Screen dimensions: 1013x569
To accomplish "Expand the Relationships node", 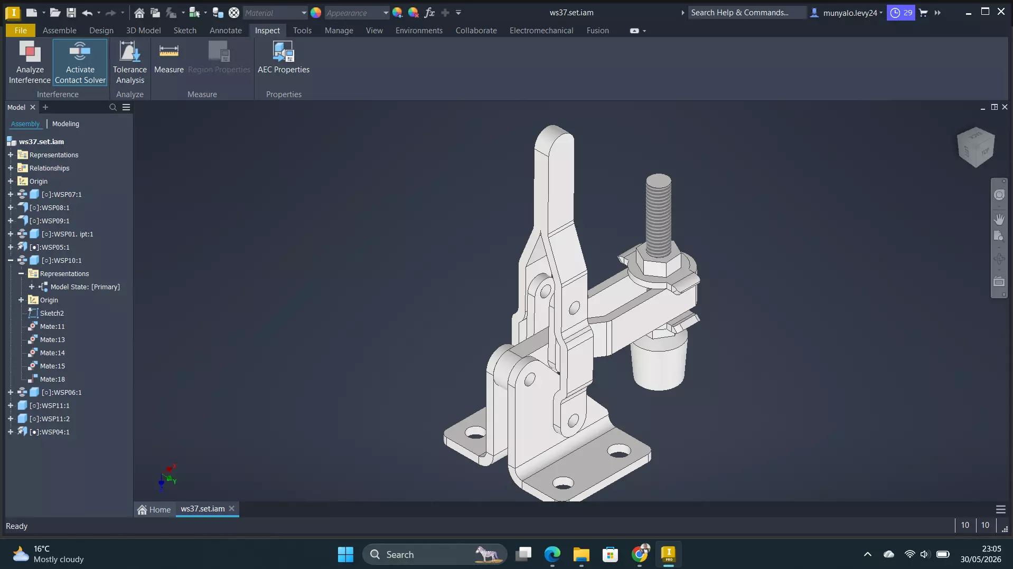I will [11, 168].
